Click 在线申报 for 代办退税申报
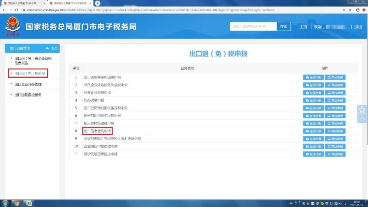368x207 pixels. pos(313,100)
